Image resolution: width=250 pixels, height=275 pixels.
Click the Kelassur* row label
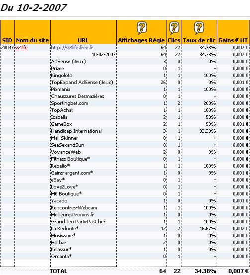pos(61,250)
